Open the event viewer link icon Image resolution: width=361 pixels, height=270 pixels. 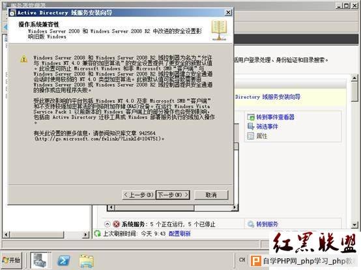click(250, 117)
